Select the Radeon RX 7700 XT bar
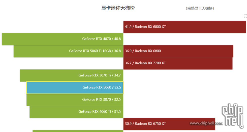Viewport: 247px width, 132px height. [178, 63]
